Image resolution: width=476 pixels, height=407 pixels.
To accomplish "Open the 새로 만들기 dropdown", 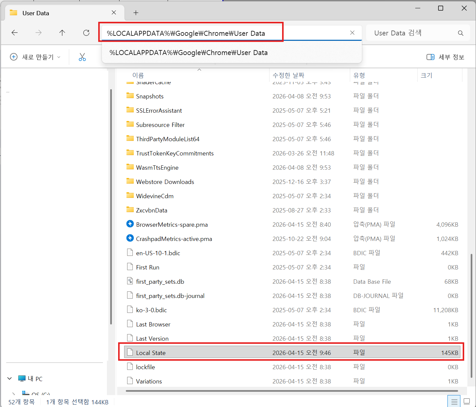I will coord(36,57).
